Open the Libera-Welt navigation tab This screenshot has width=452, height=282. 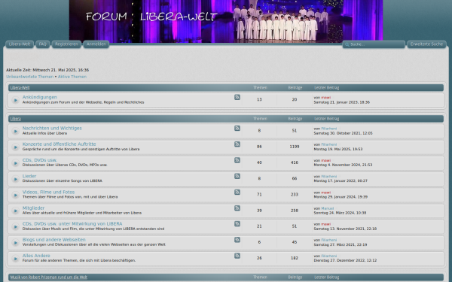(x=20, y=44)
